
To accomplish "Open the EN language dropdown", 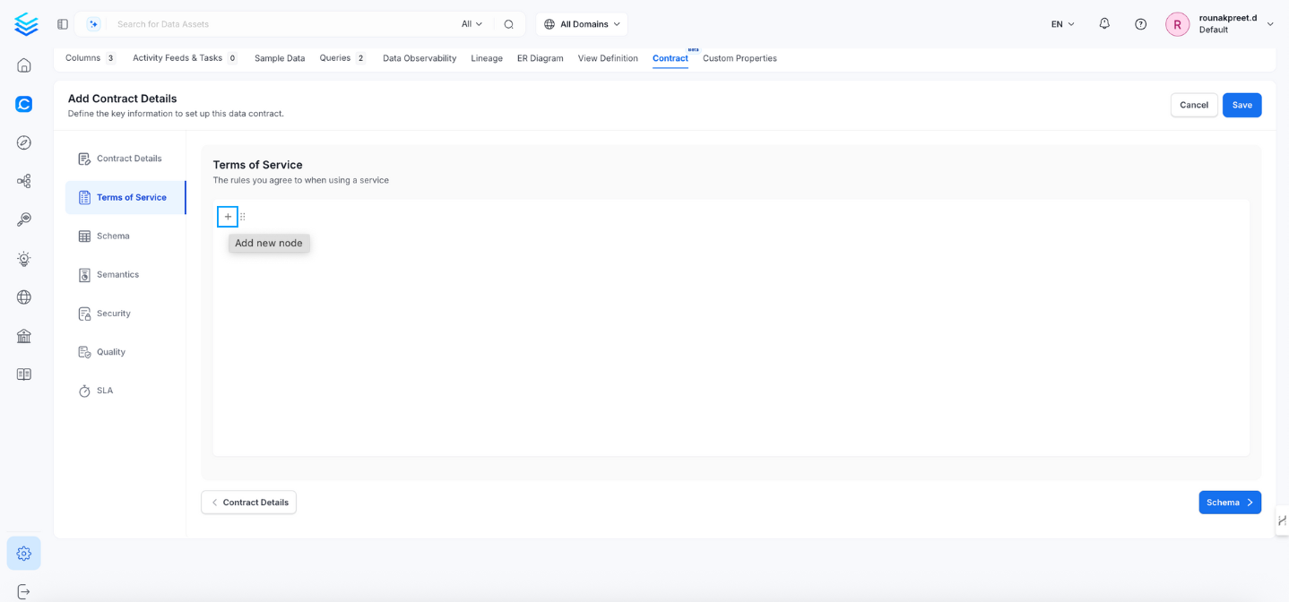I will tap(1062, 24).
